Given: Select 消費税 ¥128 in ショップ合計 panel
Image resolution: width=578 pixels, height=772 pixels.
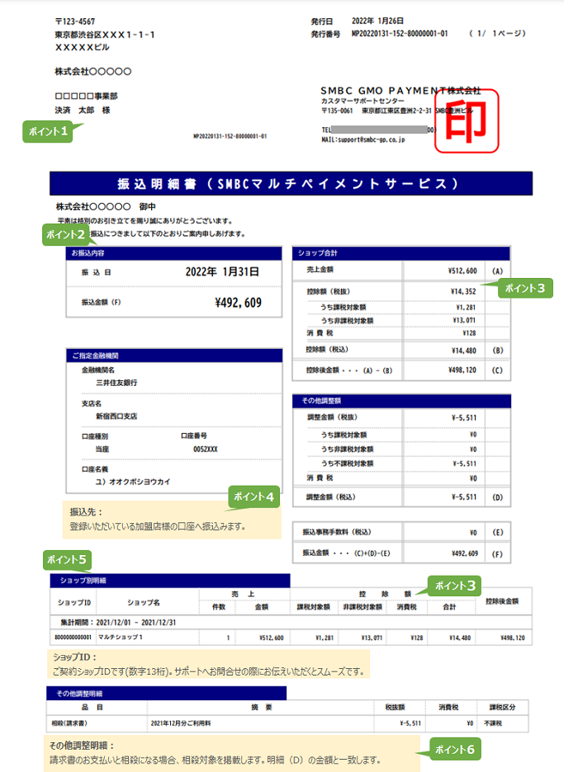Looking at the screenshot, I should pyautogui.click(x=469, y=333).
